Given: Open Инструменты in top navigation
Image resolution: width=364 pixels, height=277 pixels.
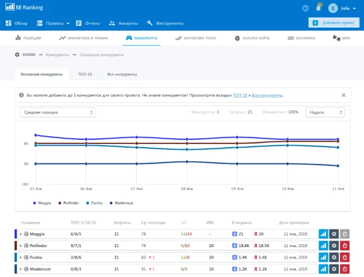Looking at the screenshot, I should (x=165, y=23).
